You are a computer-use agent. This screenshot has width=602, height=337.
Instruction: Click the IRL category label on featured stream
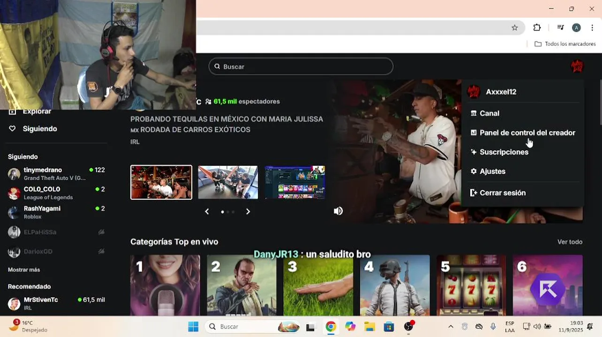click(x=135, y=142)
